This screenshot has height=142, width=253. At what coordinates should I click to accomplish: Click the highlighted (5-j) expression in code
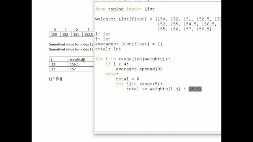tap(195, 89)
